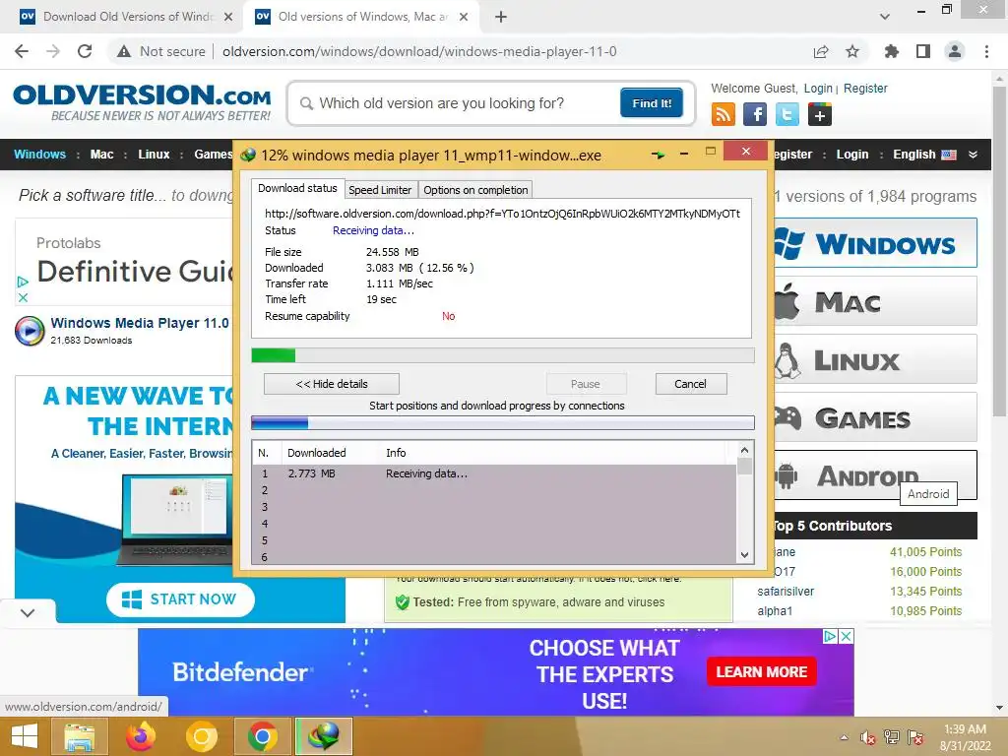
Task: Open Windows Start button
Action: 25,736
